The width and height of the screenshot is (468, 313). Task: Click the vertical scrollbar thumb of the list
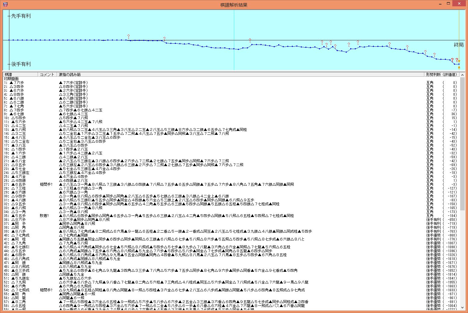[463, 144]
